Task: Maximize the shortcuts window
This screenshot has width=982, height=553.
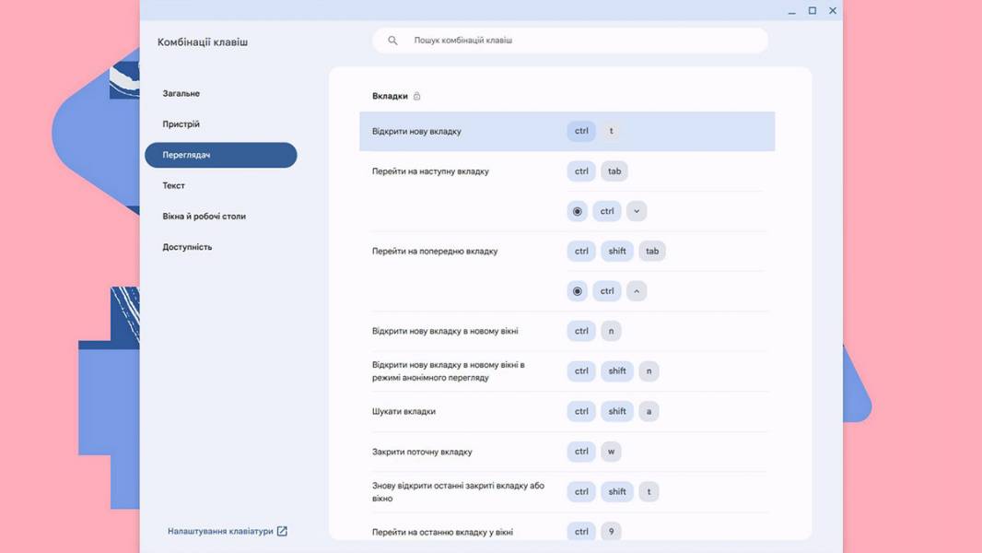Action: pos(812,11)
